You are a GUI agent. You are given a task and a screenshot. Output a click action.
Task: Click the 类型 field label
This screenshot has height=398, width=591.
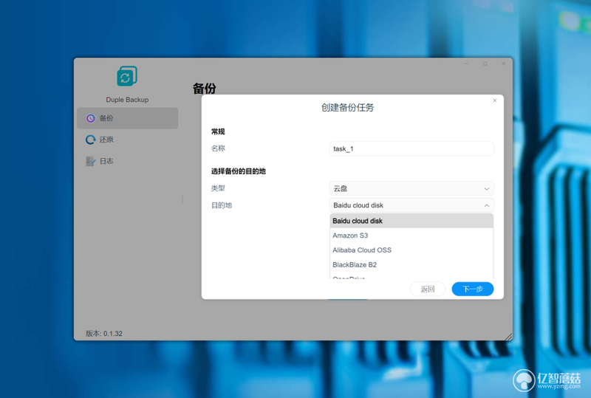218,188
